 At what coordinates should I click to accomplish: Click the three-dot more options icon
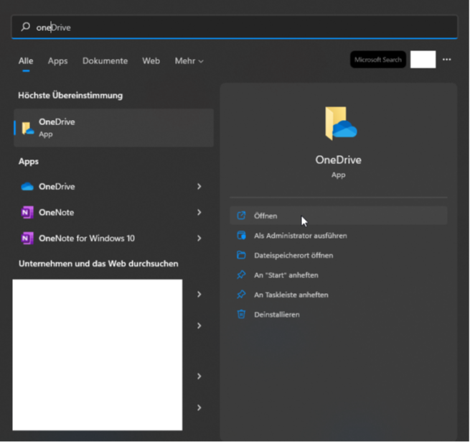click(447, 60)
